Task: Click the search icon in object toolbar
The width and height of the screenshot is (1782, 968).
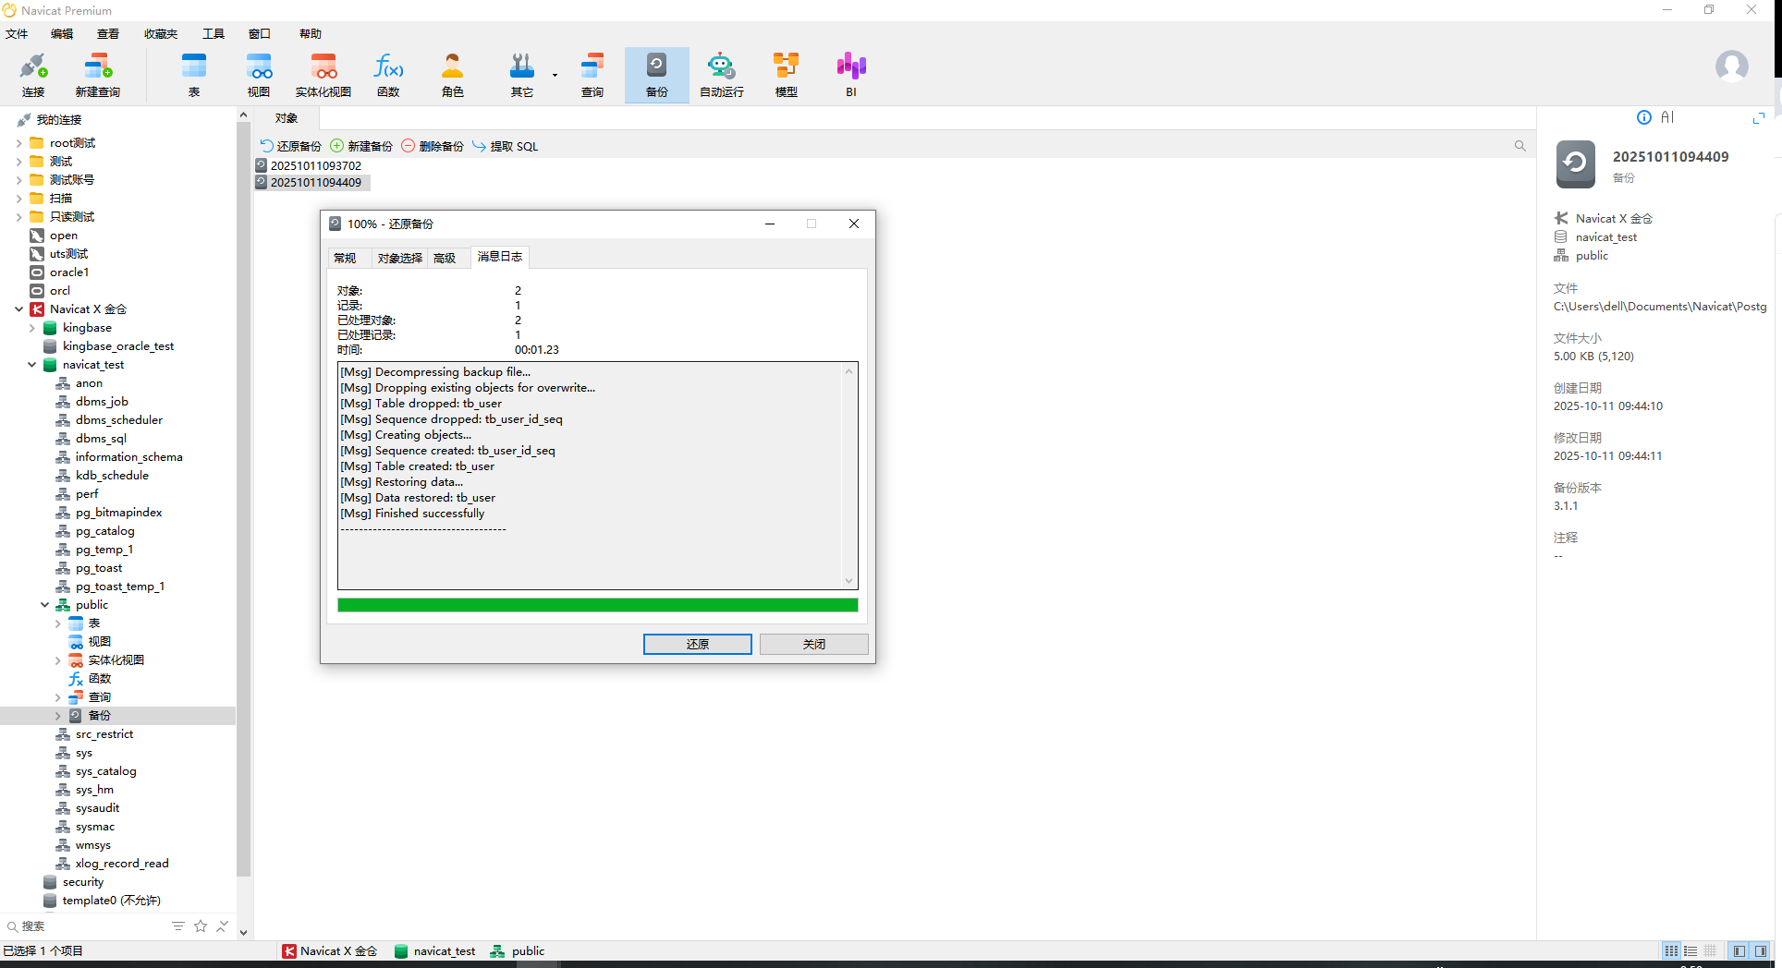Action: 1520,146
